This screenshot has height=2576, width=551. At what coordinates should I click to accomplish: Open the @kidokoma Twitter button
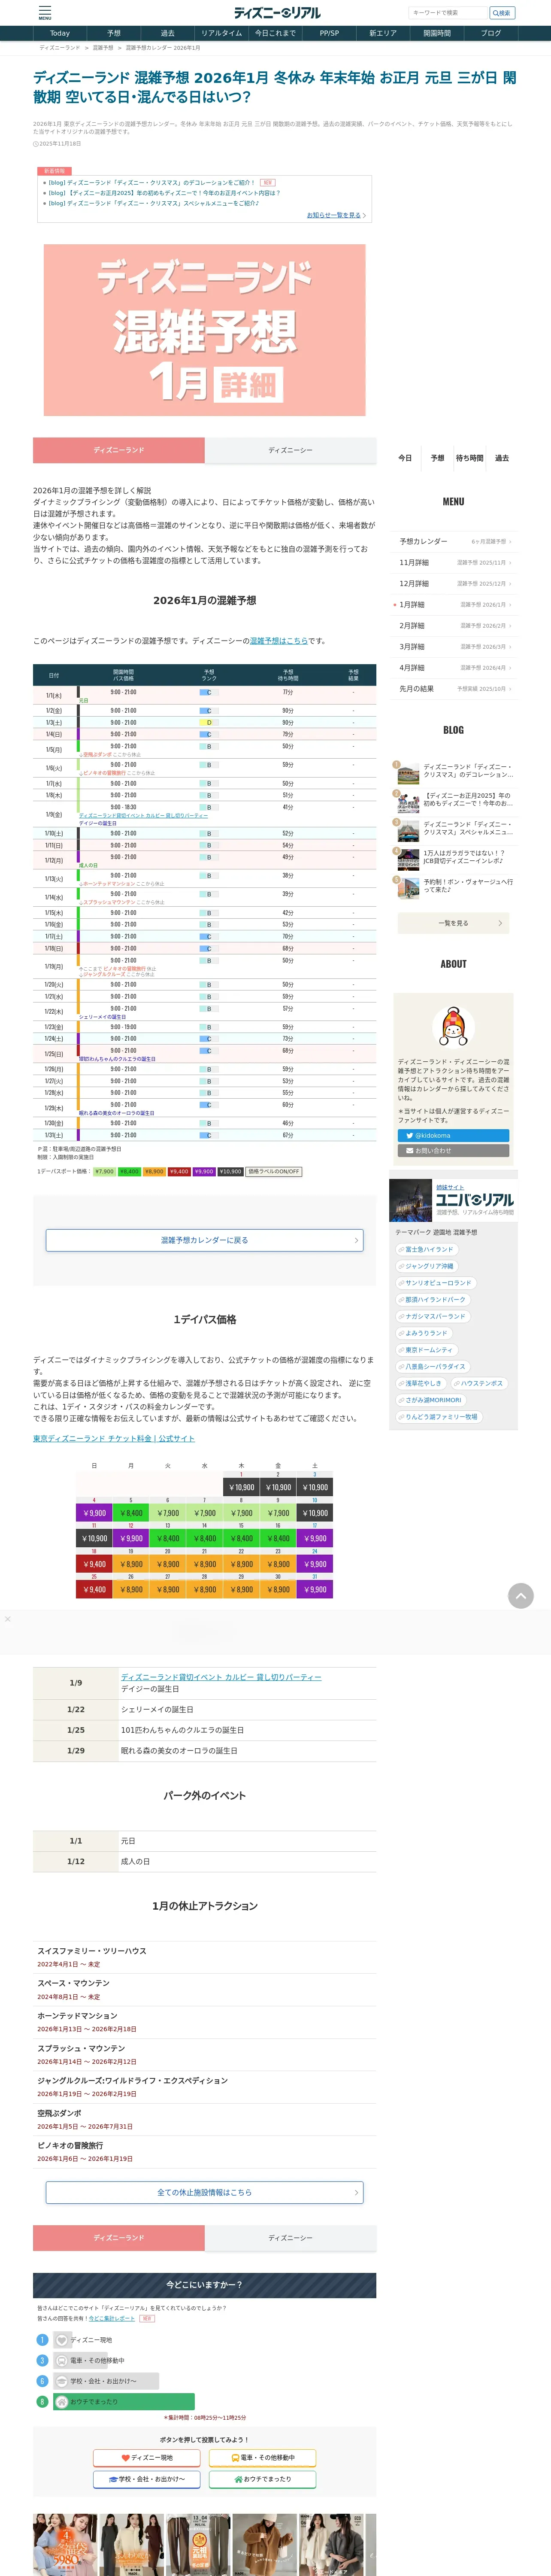click(453, 1135)
